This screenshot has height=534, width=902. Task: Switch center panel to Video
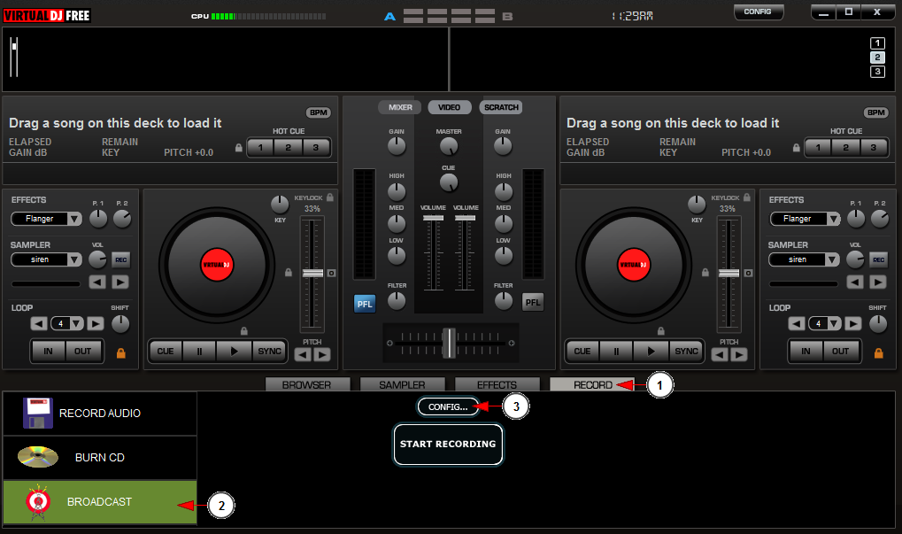click(450, 107)
